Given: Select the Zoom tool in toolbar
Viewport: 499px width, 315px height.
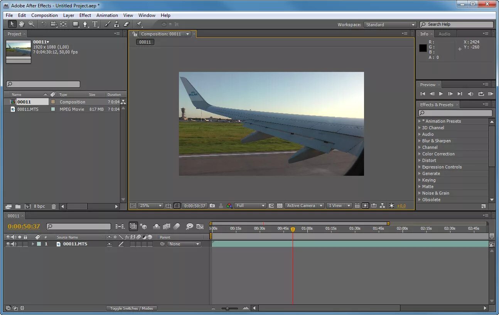Looking at the screenshot, I should (31, 24).
